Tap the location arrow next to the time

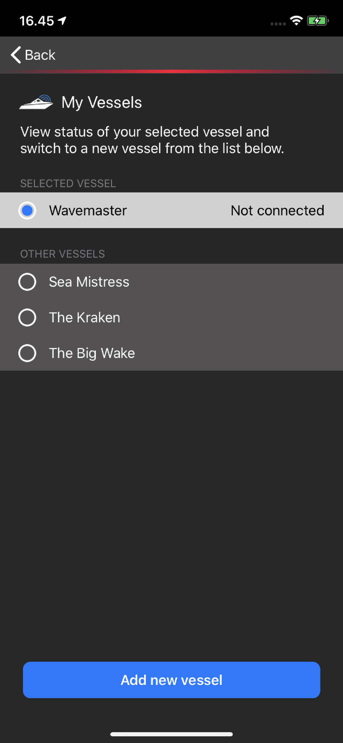(62, 20)
